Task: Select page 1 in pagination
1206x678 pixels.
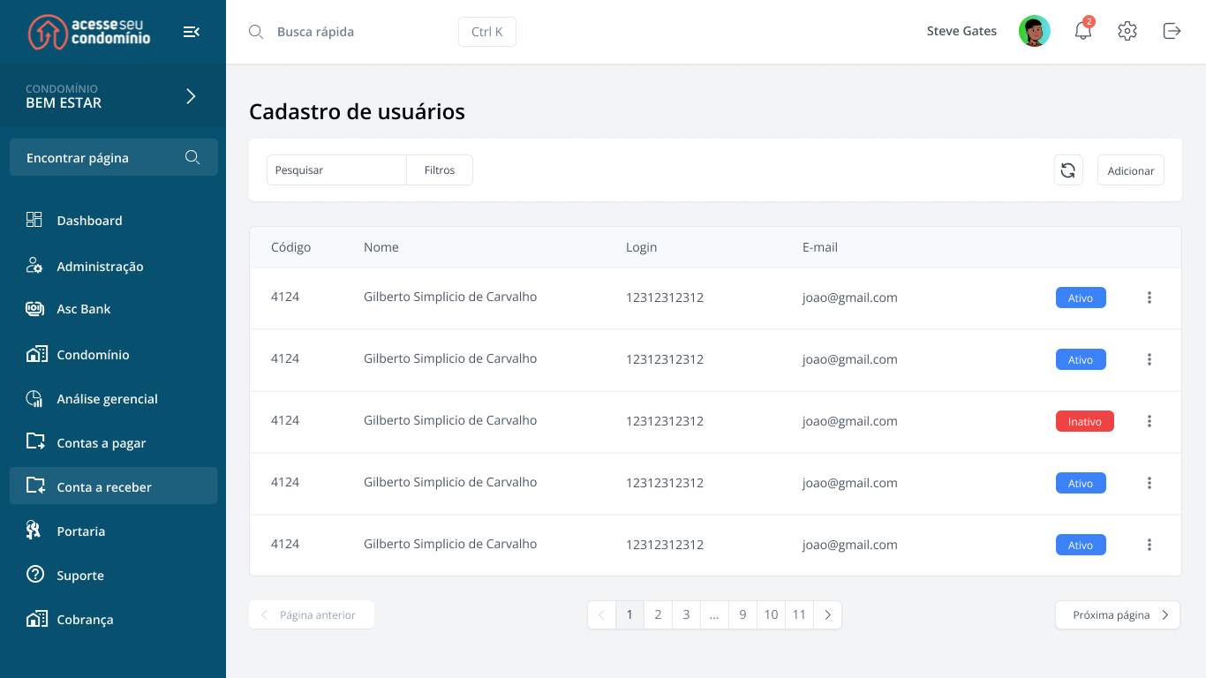Action: pos(629,615)
